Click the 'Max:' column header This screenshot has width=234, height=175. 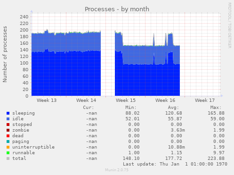[x=216, y=108]
